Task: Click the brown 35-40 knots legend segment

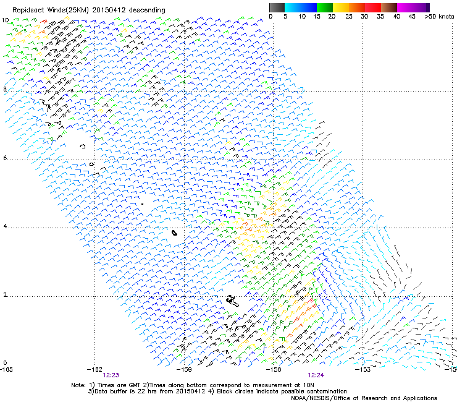Action: 389,7
